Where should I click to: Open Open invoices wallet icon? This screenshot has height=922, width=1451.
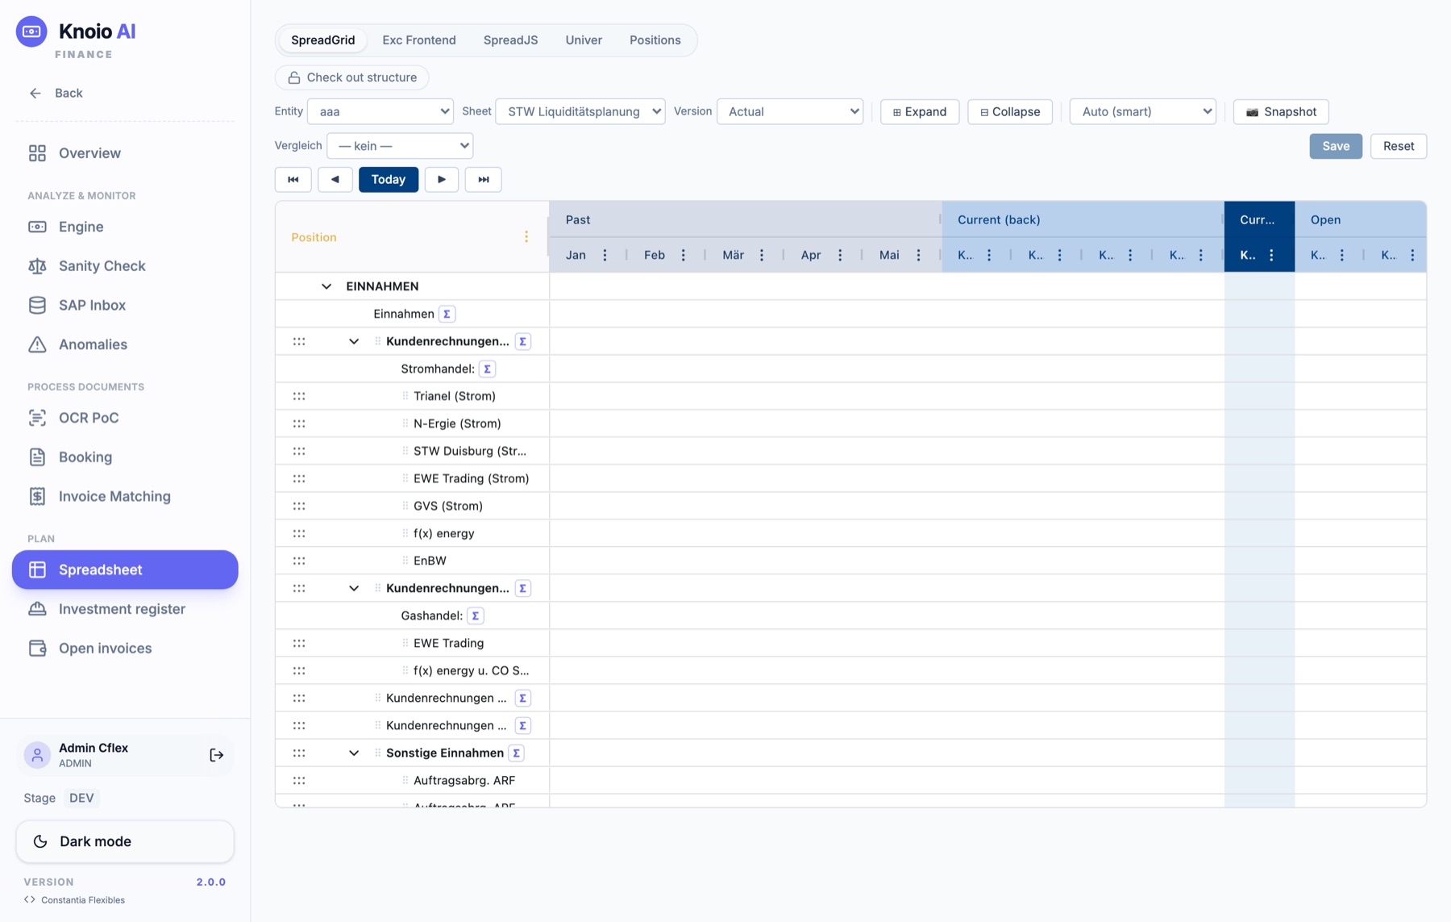[37, 649]
